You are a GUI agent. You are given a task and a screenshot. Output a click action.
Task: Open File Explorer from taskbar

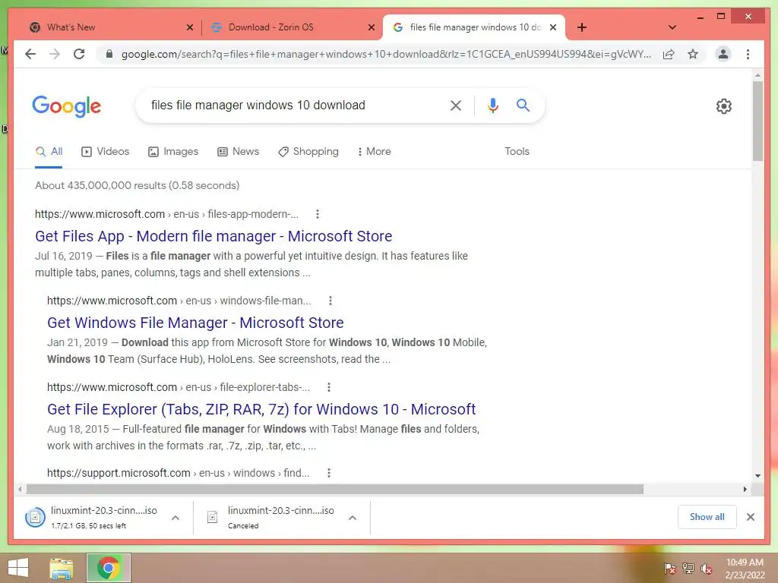tap(61, 568)
